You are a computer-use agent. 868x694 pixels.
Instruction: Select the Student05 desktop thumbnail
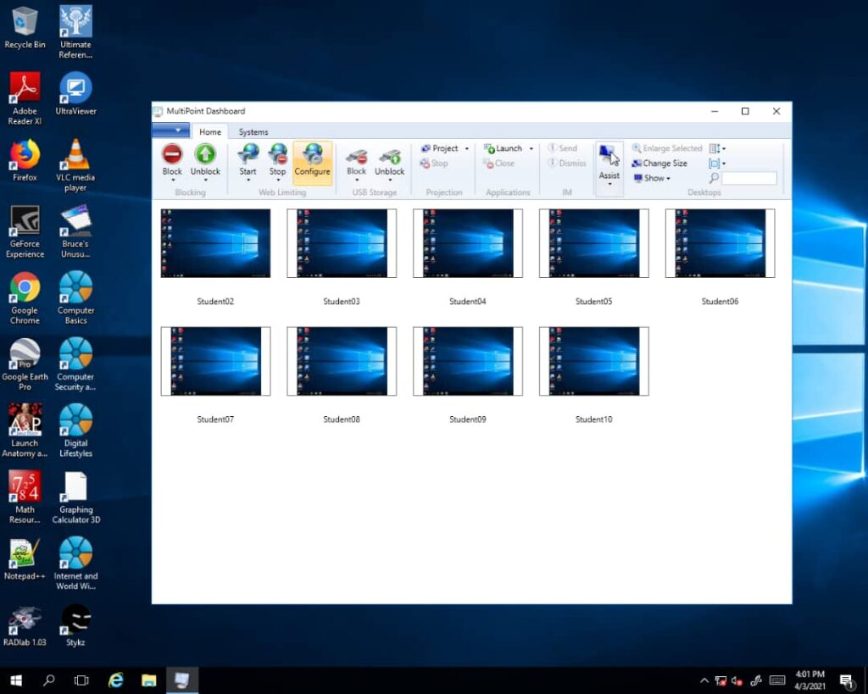(594, 243)
